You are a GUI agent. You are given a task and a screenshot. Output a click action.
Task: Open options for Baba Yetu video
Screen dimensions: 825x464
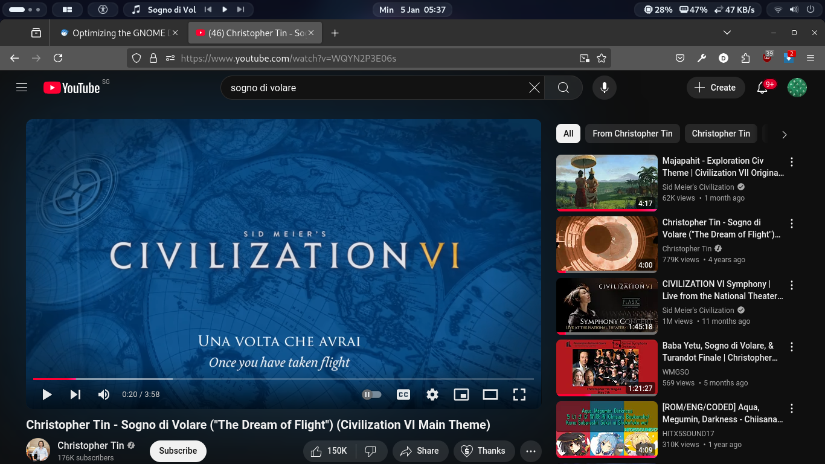792,347
